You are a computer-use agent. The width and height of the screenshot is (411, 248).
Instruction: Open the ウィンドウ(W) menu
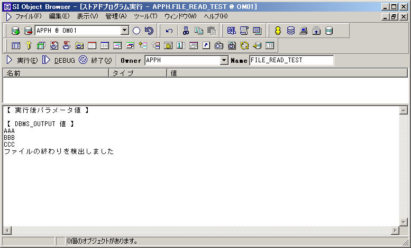coord(180,16)
